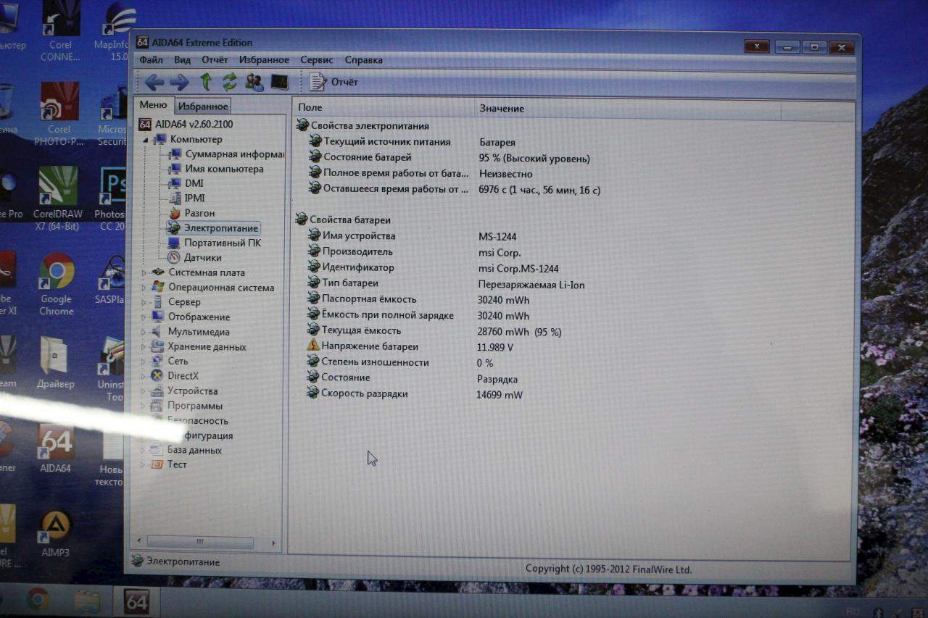Viewport: 928px width, 618px height.
Task: Click the Forward arrow toolbar icon
Action: click(x=179, y=82)
